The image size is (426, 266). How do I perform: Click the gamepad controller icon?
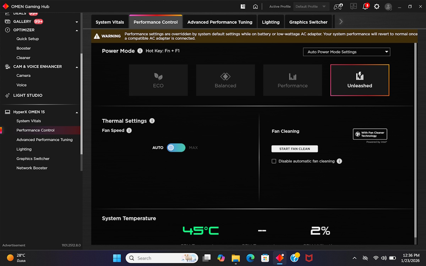[338, 6]
